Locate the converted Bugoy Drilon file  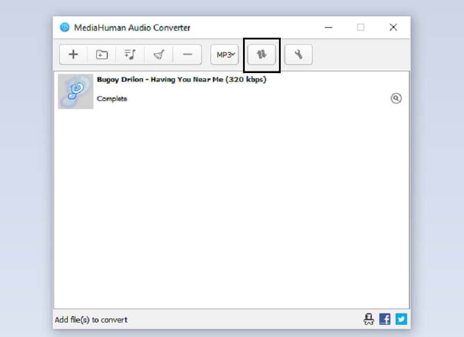[397, 99]
